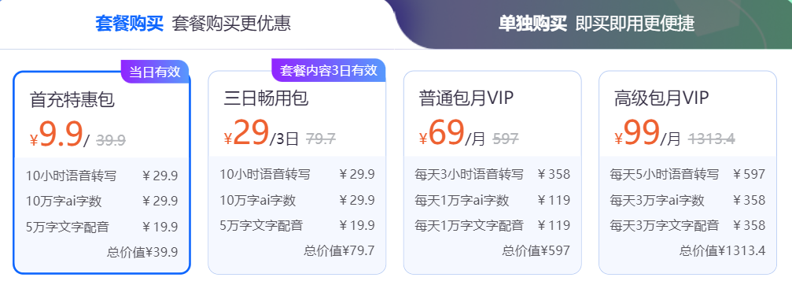This screenshot has width=792, height=285.
Task: Choose the 普通包月VIP plan
Action: (492, 172)
